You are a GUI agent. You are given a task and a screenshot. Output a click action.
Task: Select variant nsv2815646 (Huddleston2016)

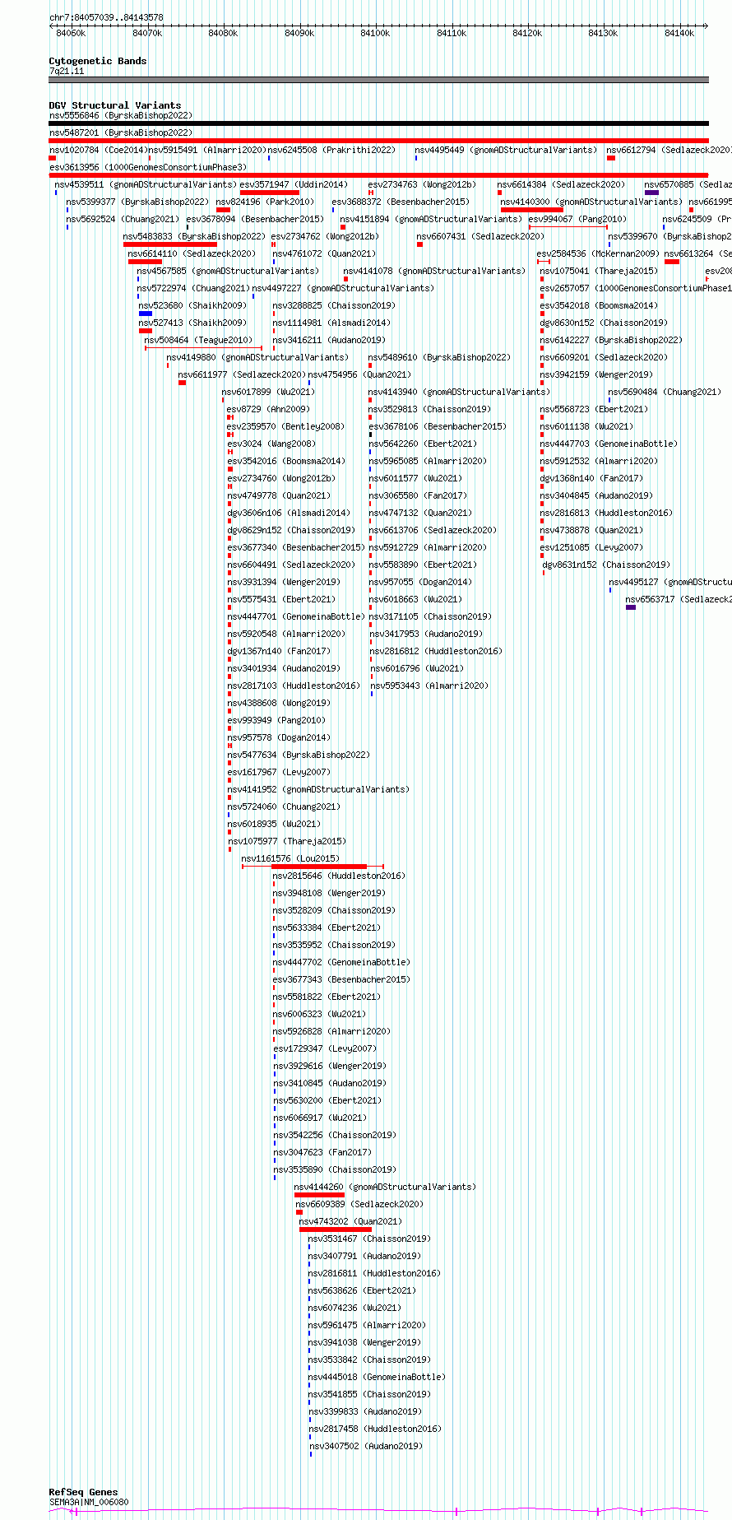click(x=339, y=876)
